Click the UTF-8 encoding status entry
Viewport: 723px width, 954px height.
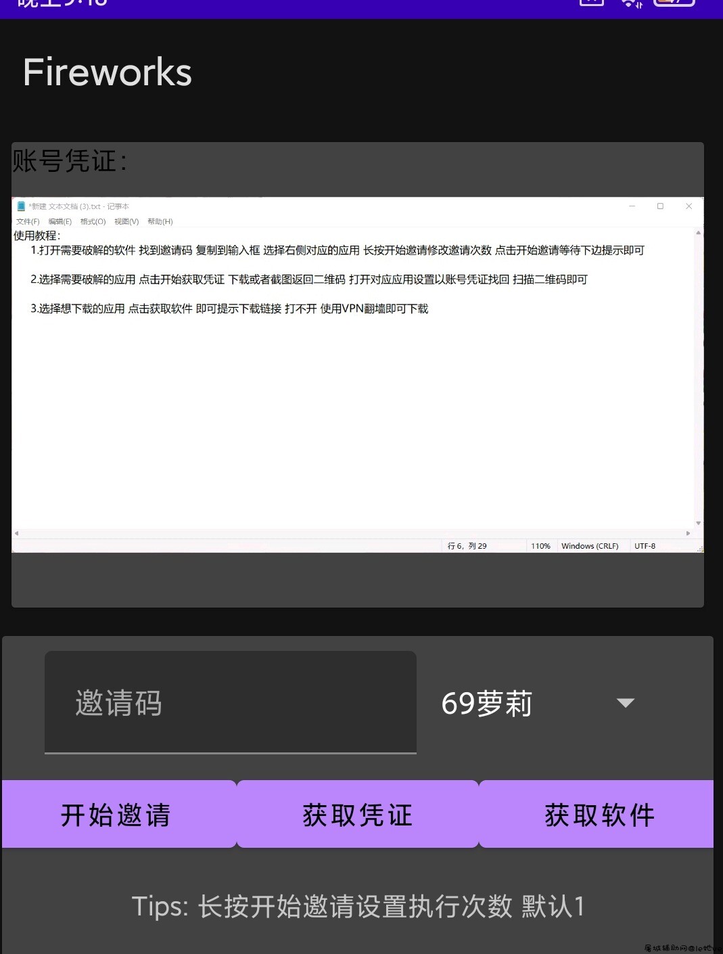[x=645, y=546]
